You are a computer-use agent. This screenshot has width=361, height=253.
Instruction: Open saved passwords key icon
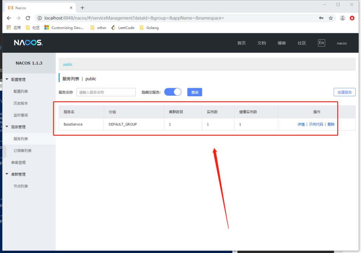321,18
